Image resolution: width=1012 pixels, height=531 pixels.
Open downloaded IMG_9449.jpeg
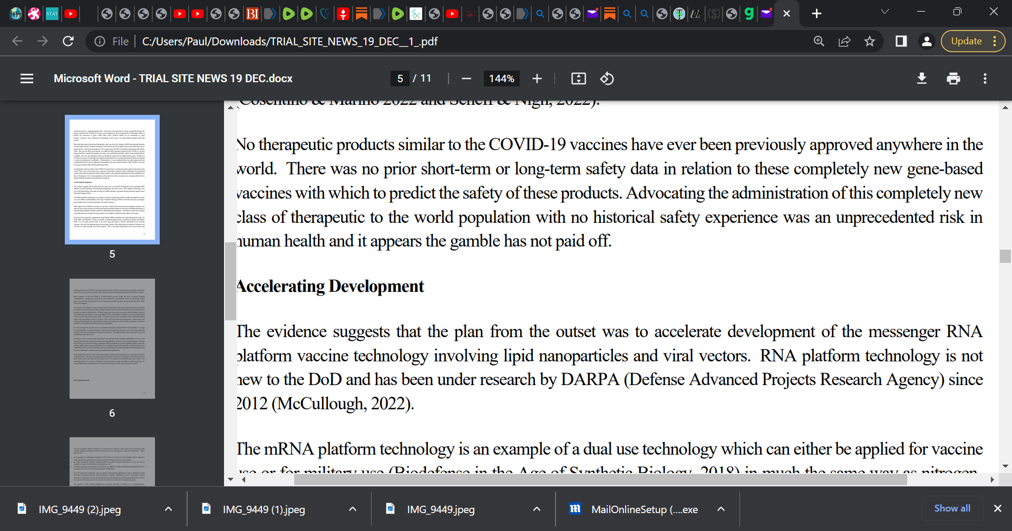[x=441, y=509]
